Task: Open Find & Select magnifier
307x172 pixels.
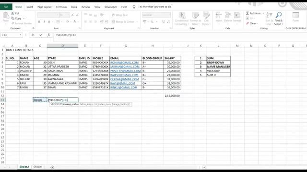Action: coord(278,19)
